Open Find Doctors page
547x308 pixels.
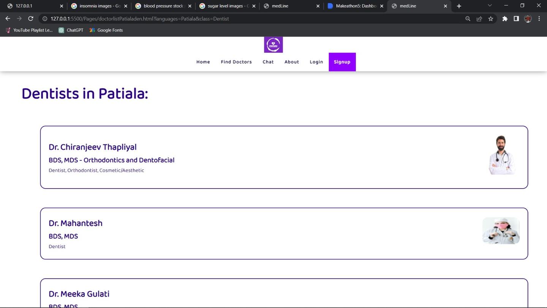(x=236, y=62)
